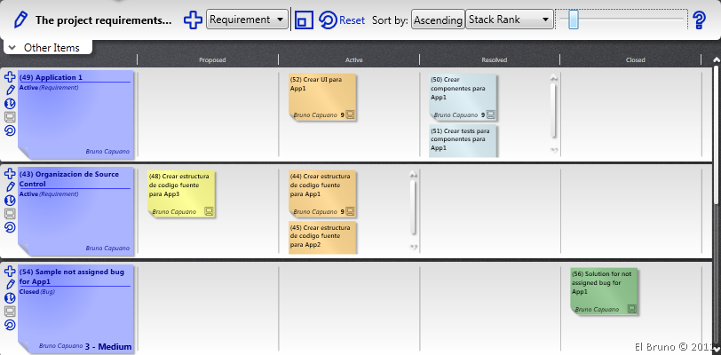Toggle the Ascending sort order button
This screenshot has width=721, height=355.
[x=437, y=20]
